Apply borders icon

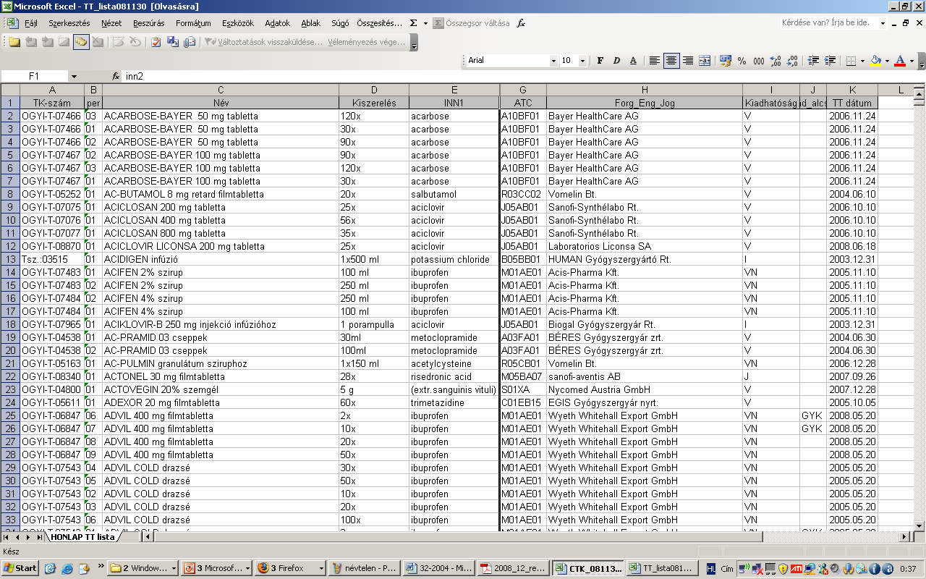(x=851, y=61)
